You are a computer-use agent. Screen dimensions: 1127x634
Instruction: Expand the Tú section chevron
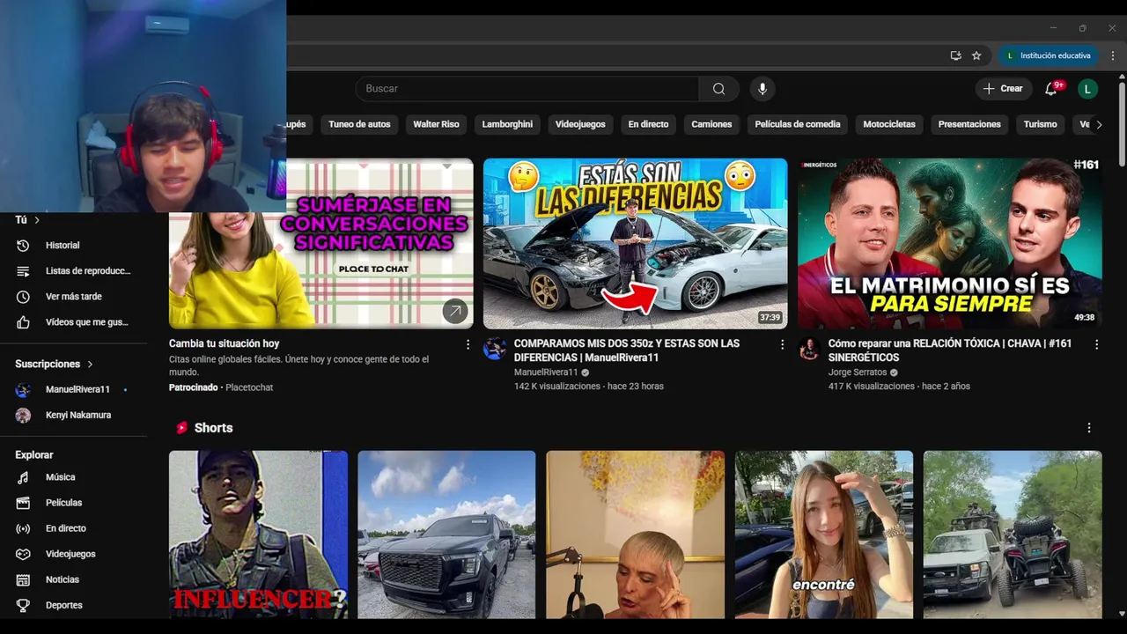37,220
